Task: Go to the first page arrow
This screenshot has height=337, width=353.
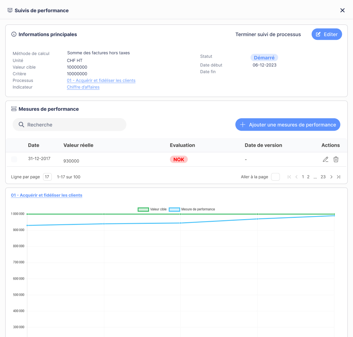Action: click(289, 177)
